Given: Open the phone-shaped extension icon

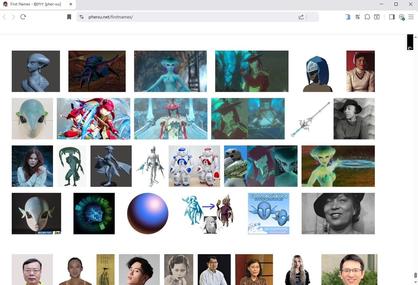Looking at the screenshot, I should coord(348,17).
